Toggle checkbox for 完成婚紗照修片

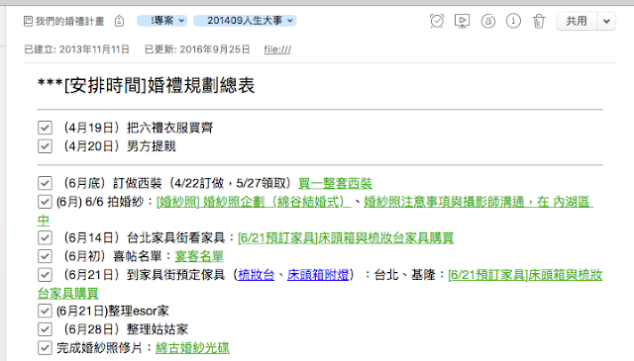point(45,348)
